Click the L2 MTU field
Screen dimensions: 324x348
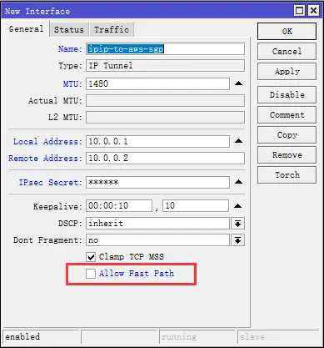(165, 118)
